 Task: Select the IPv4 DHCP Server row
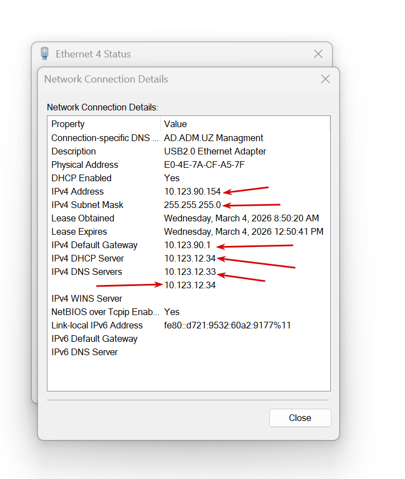(88, 258)
